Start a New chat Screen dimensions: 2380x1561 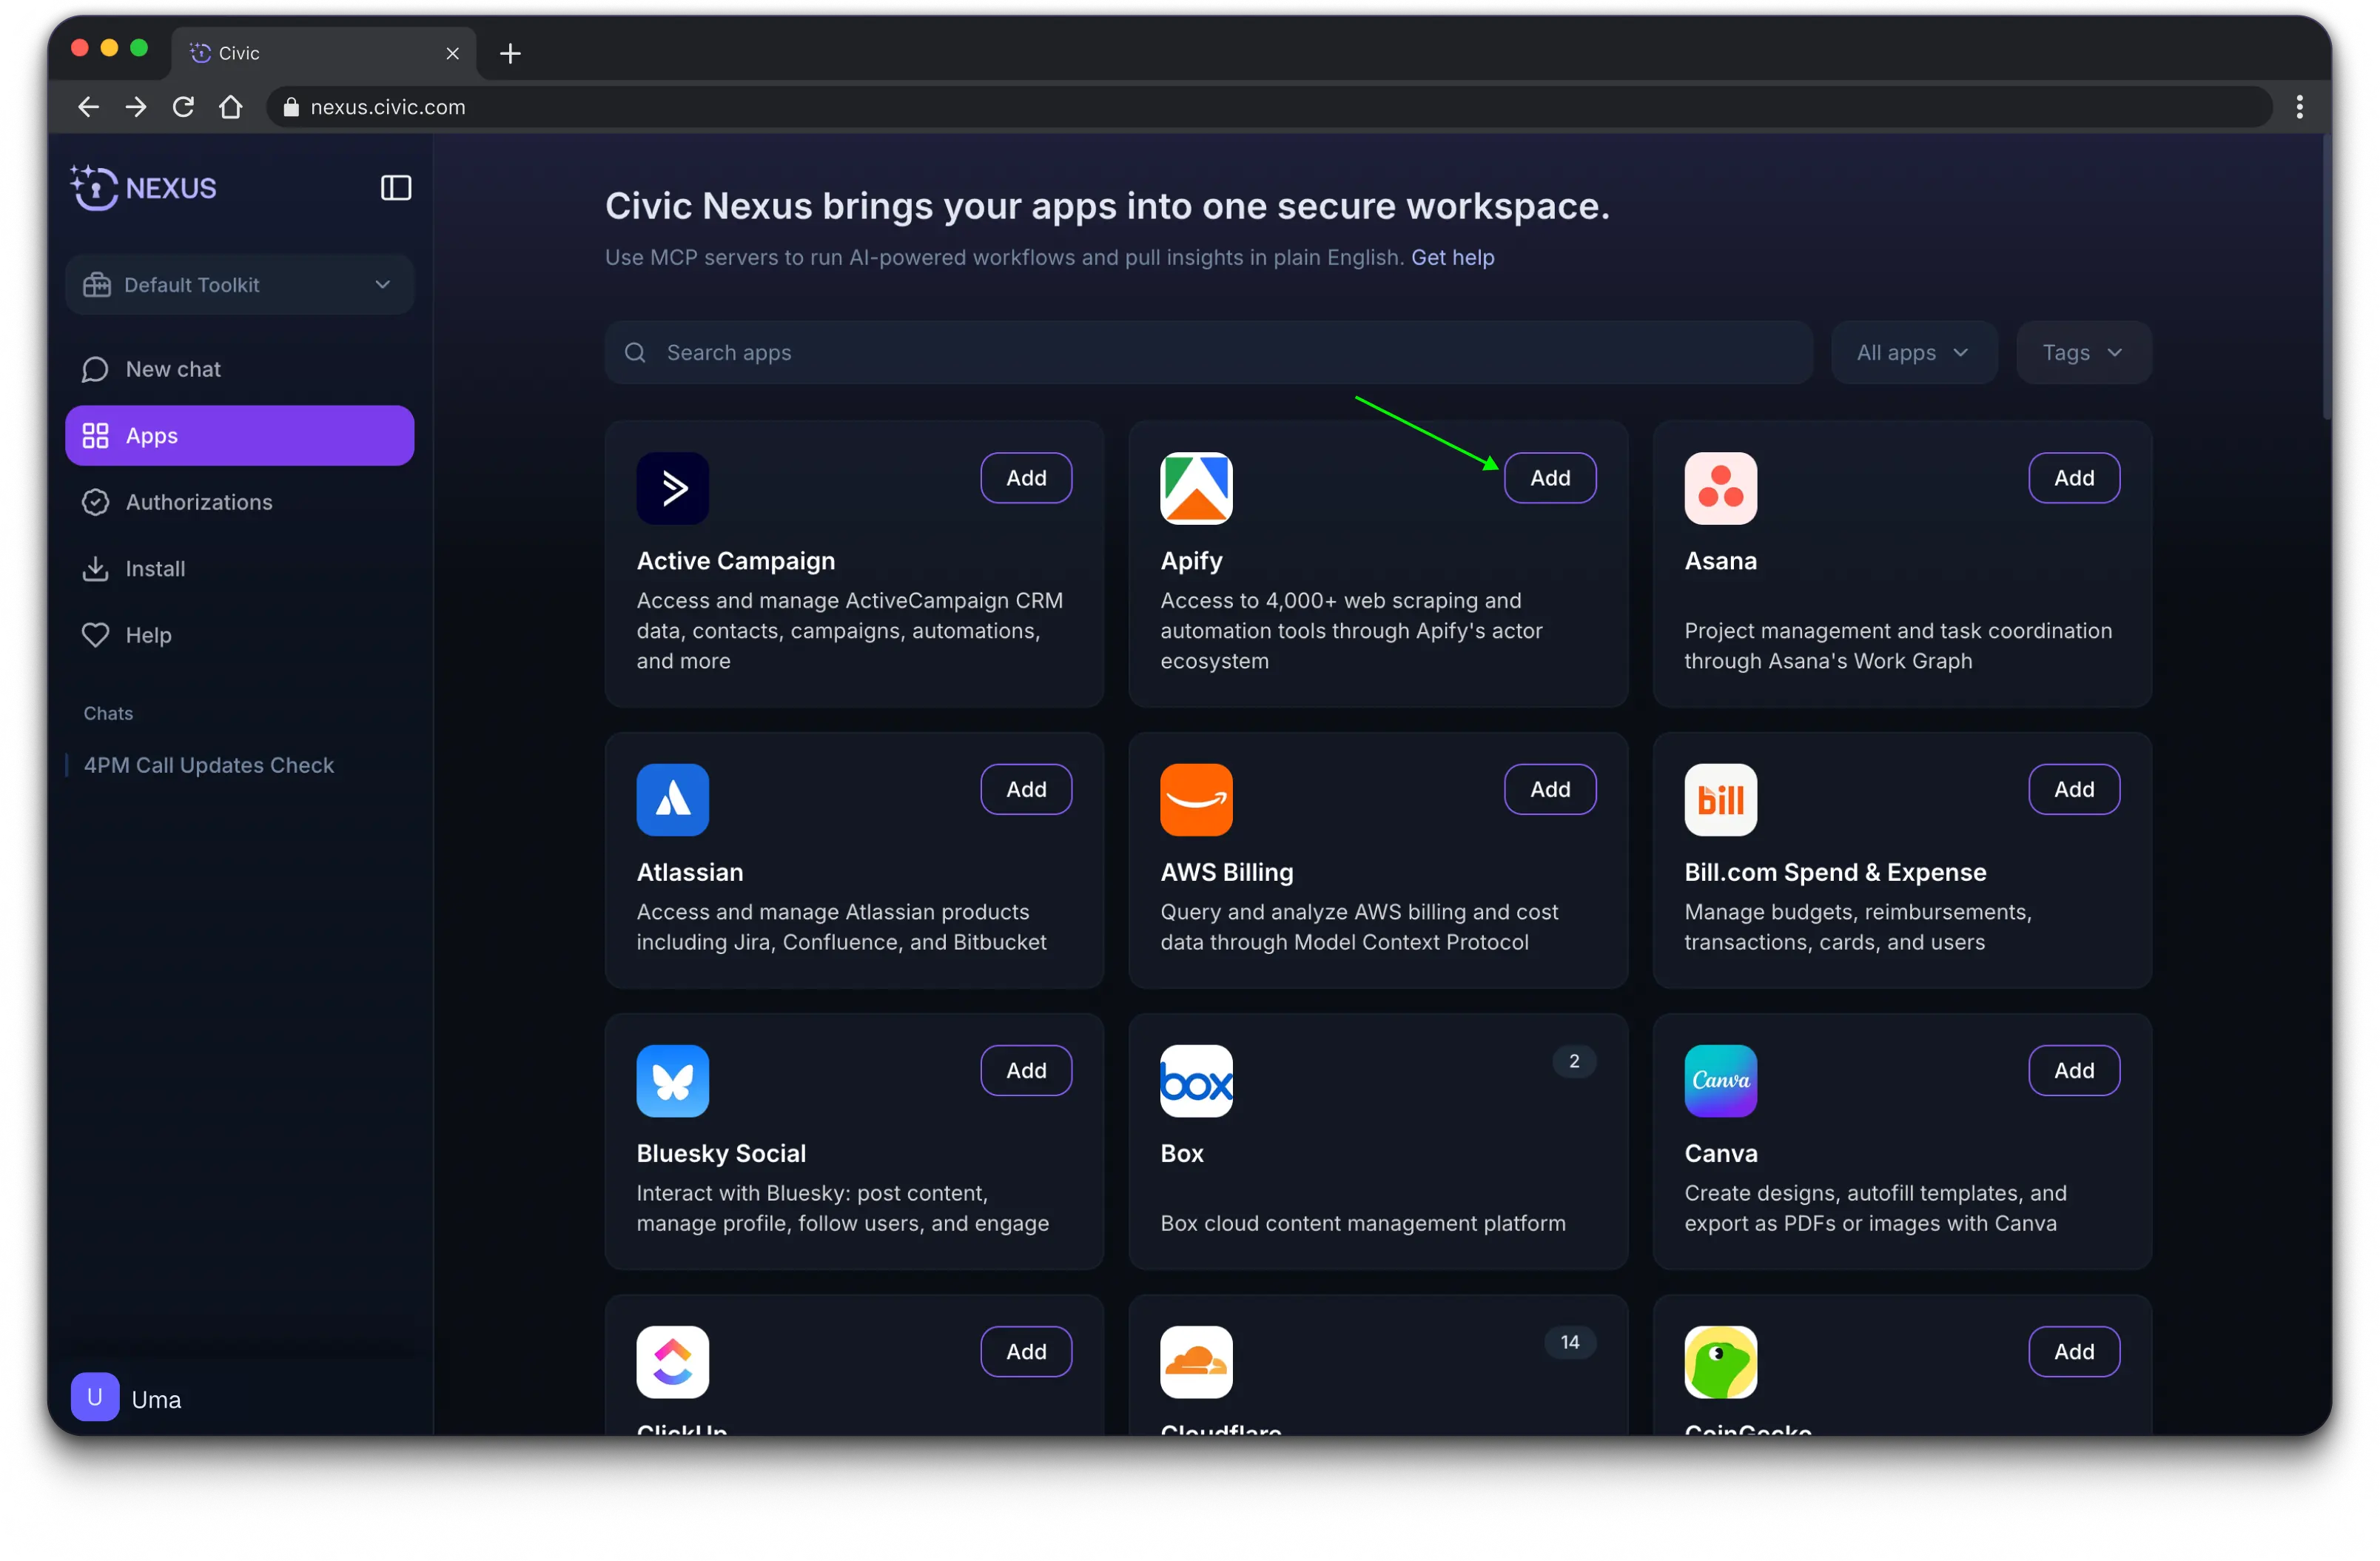173,369
